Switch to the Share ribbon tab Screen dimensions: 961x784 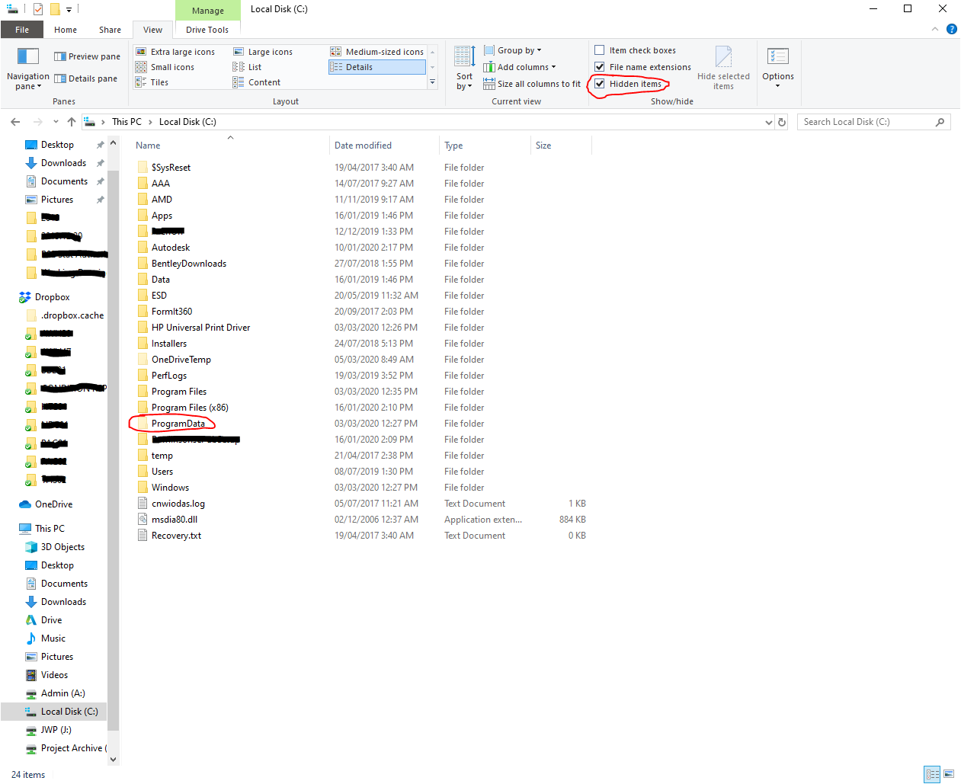(110, 30)
